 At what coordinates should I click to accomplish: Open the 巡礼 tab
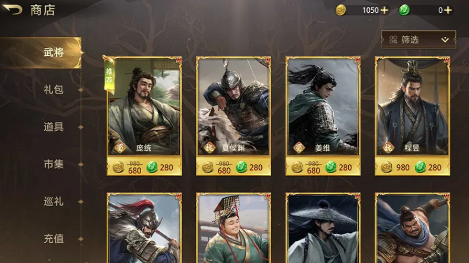(54, 201)
